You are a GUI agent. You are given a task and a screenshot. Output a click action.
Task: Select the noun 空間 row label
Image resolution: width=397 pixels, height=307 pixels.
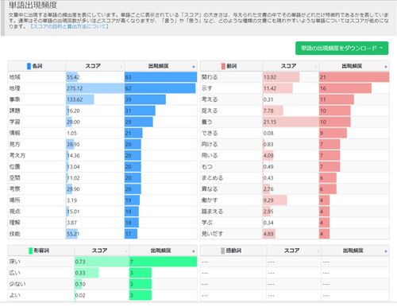(15, 177)
